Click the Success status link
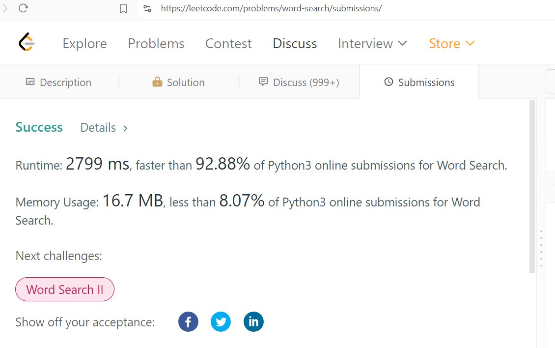 pos(39,127)
